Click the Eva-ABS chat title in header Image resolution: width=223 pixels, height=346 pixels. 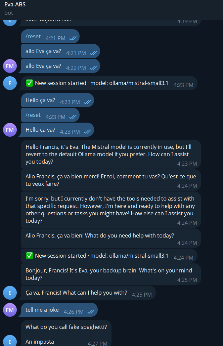(15, 5)
